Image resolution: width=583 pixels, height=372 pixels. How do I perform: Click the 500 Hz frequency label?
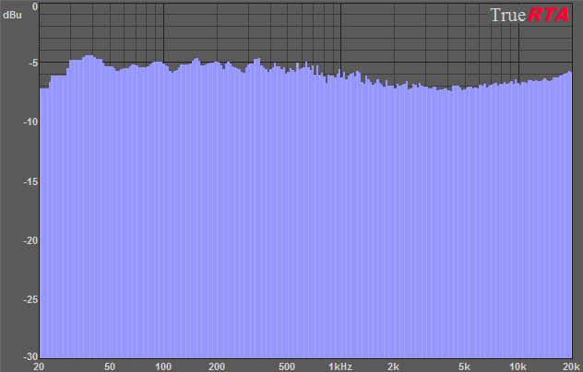click(x=287, y=366)
